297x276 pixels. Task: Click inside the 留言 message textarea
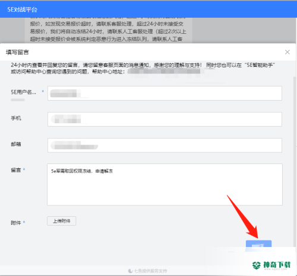[x=165, y=184]
